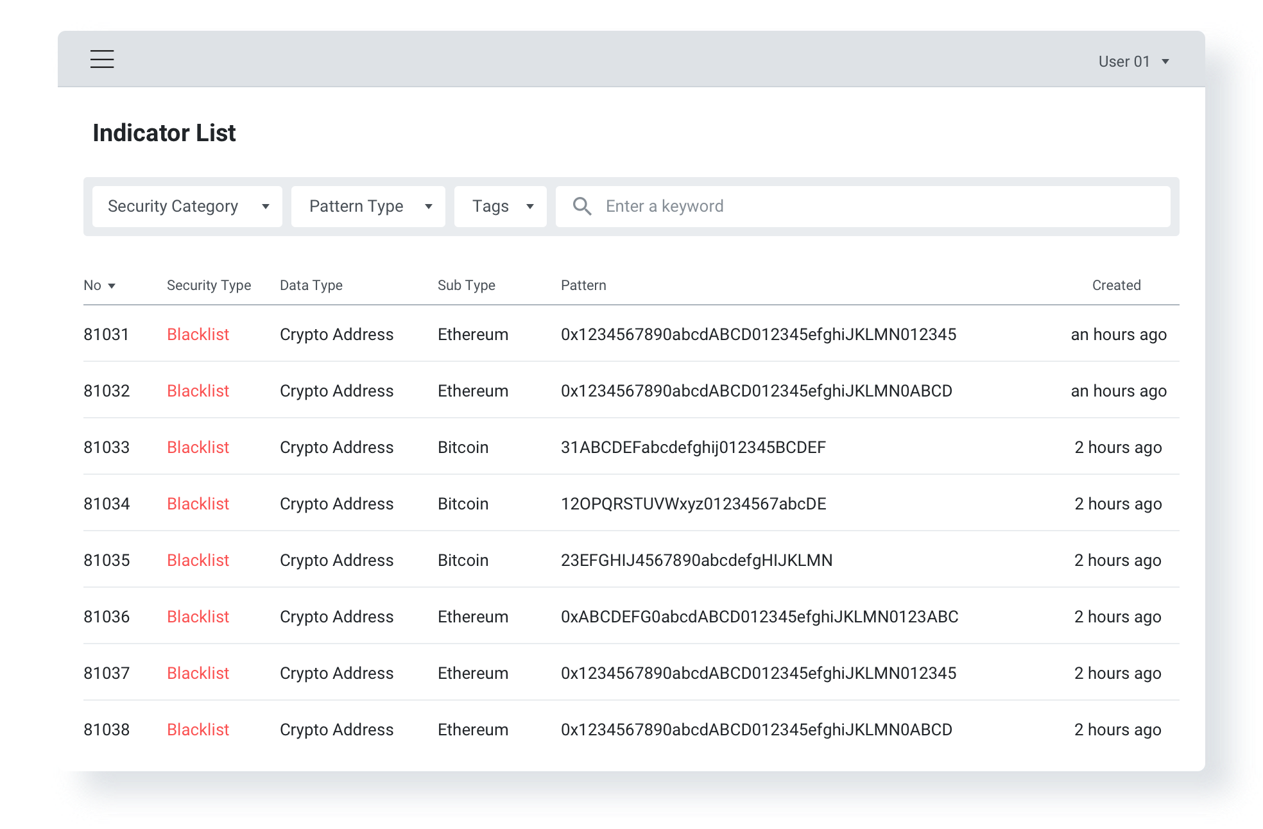This screenshot has width=1263, height=829.
Task: Click the Indicator List page title
Action: [x=164, y=133]
